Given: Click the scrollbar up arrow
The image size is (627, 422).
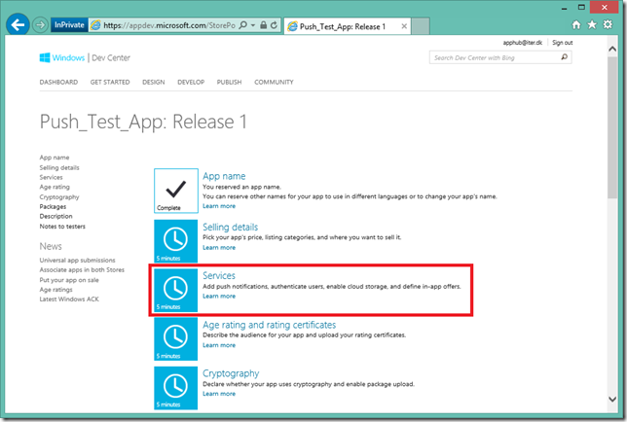Looking at the screenshot, I should (x=612, y=49).
